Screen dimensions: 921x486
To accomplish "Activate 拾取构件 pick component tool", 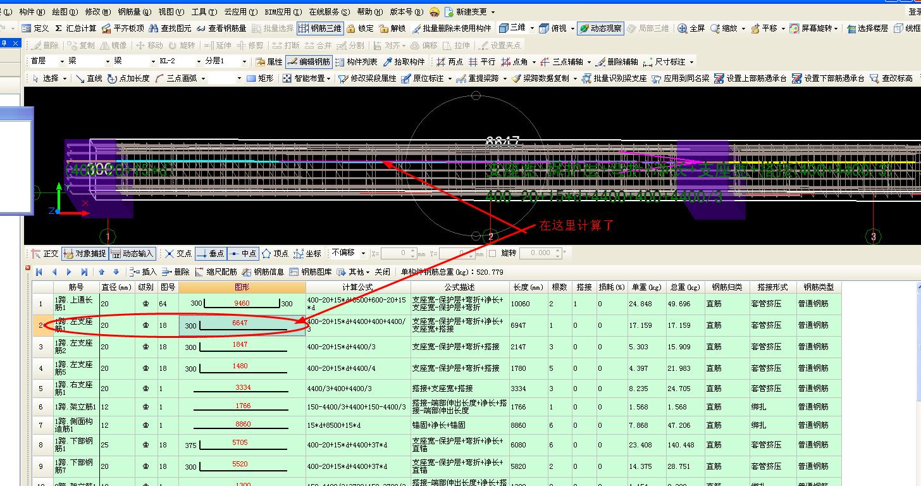I will (x=404, y=61).
